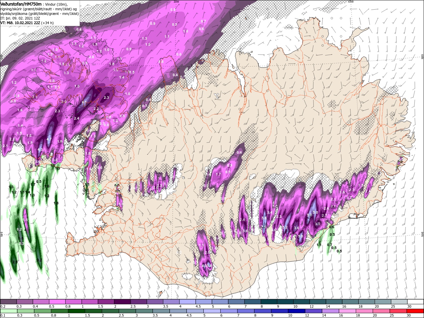The image size is (424, 318).
Task: Click the 4.7 snowfall value on map
Action: [49, 139]
